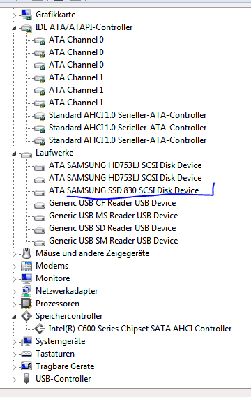Viewport: 251px width, 397px height.
Task: Expand the Systemgeräte category
Action: [x=15, y=342]
